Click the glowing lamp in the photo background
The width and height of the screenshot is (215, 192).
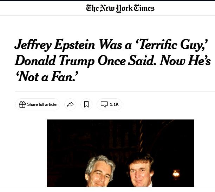point(176,173)
